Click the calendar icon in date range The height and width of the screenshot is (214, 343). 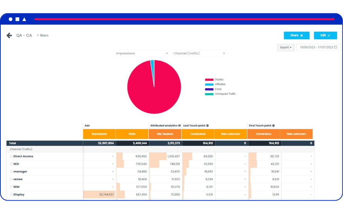pos(336,47)
